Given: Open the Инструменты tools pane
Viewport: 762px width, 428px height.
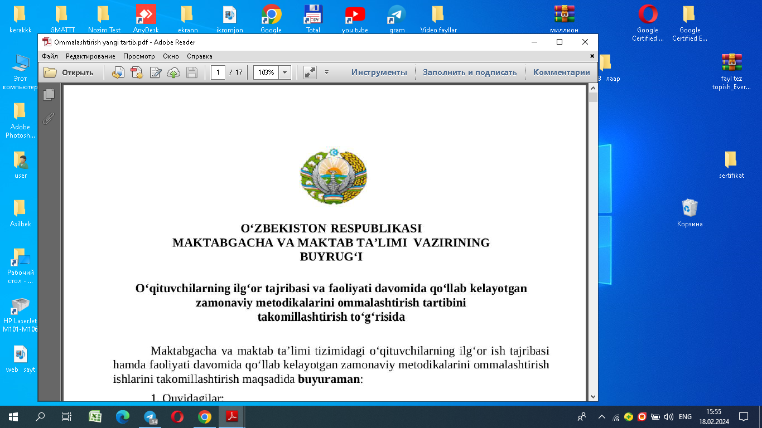Looking at the screenshot, I should pos(379,72).
